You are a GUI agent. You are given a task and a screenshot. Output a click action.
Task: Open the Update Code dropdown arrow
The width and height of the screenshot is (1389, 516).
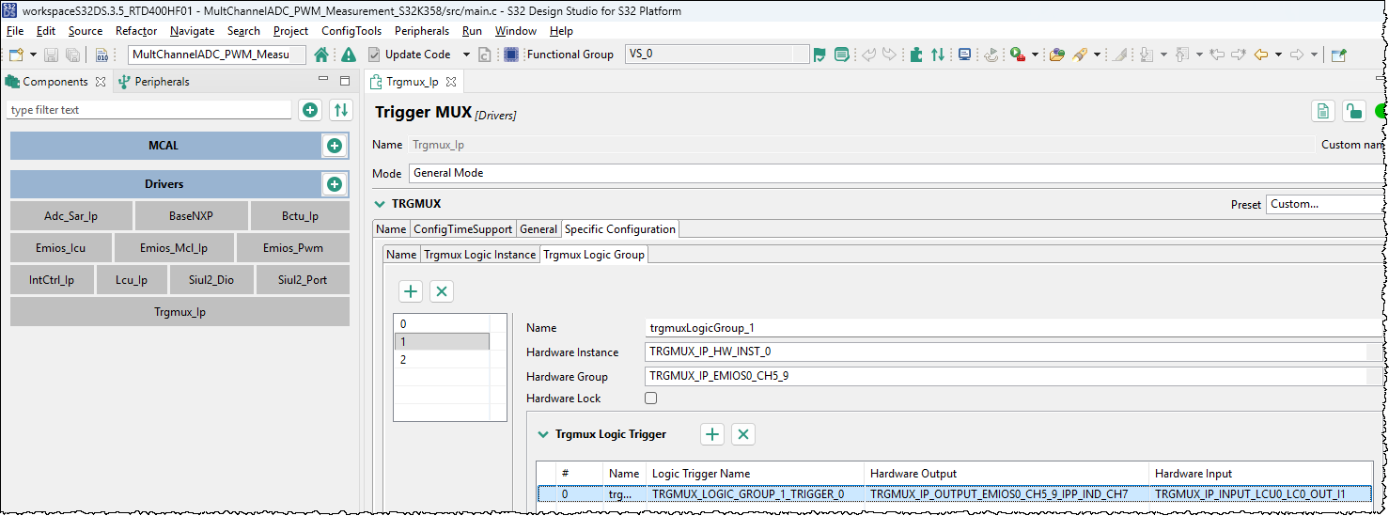coord(464,55)
